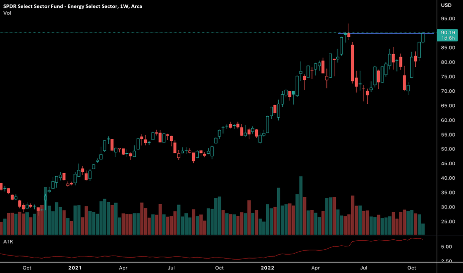Click the 85.00 price axis label
Viewport: 463px width, 273px height.
(448, 48)
